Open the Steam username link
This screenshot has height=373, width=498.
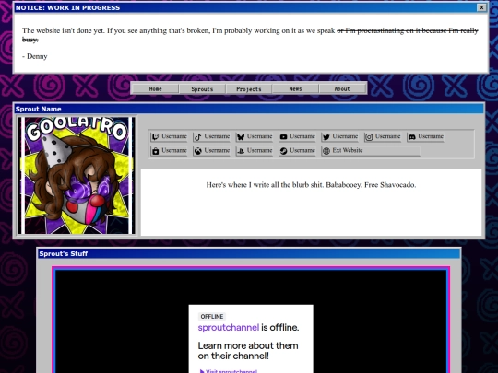click(297, 151)
